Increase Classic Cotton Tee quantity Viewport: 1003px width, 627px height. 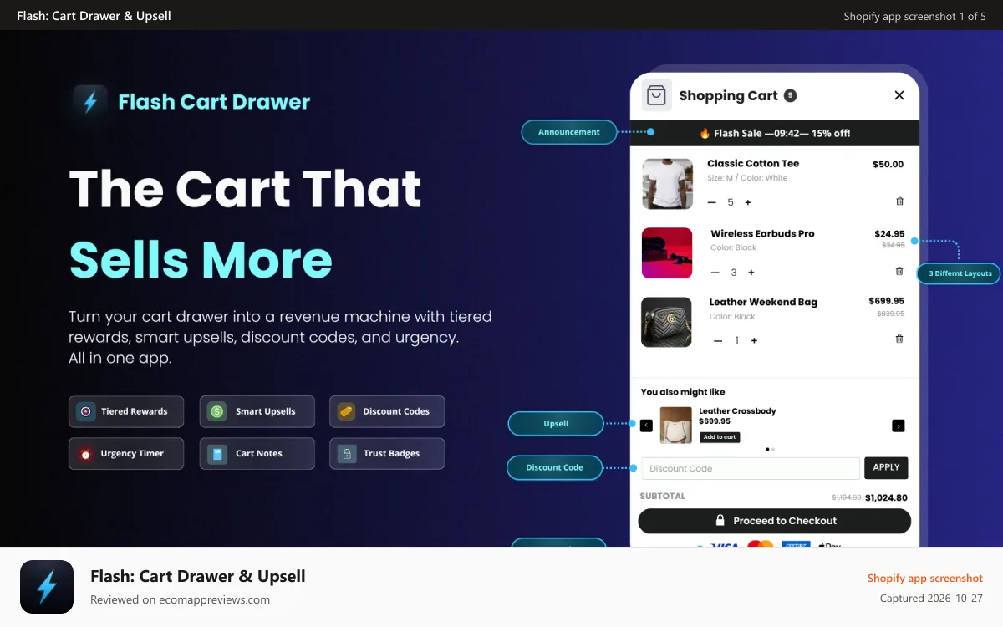[748, 203]
